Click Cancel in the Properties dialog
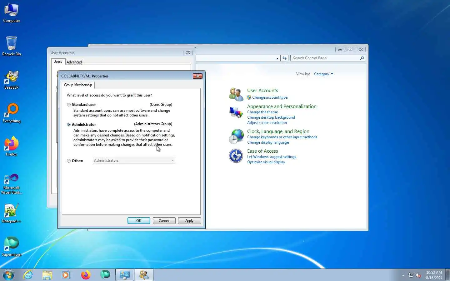This screenshot has height=281, width=450. 164,221
